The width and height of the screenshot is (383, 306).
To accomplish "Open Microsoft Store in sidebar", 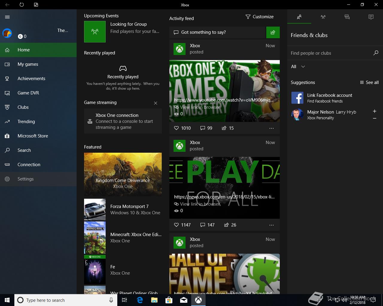I will (x=38, y=136).
